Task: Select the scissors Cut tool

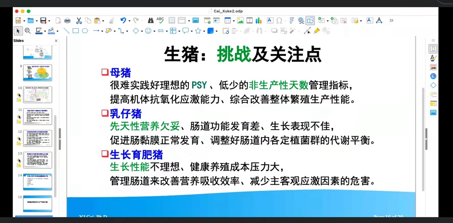Action: [x=79, y=20]
